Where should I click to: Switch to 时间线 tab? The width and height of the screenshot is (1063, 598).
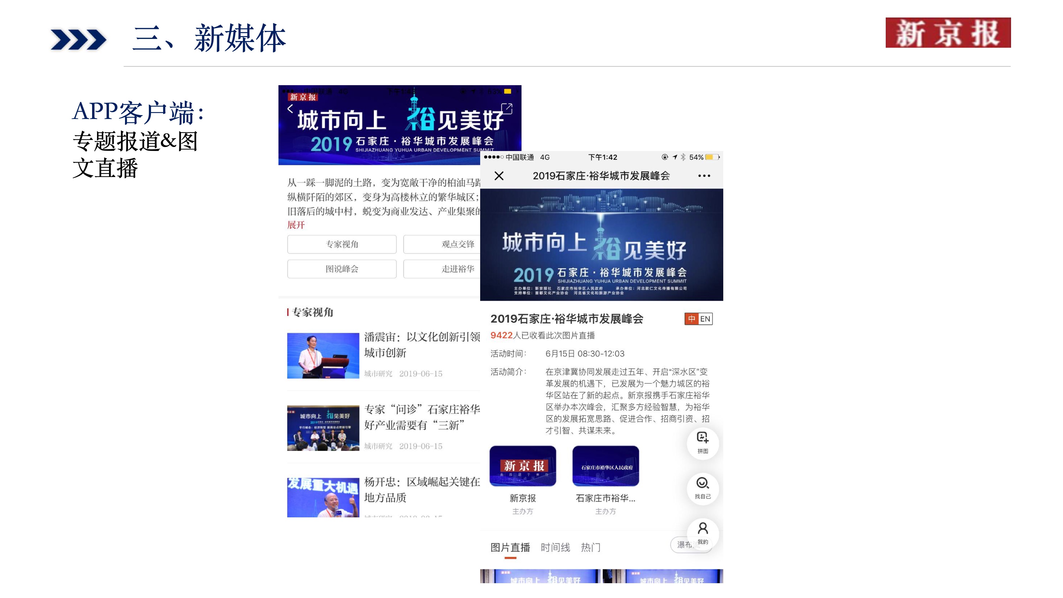coord(555,548)
